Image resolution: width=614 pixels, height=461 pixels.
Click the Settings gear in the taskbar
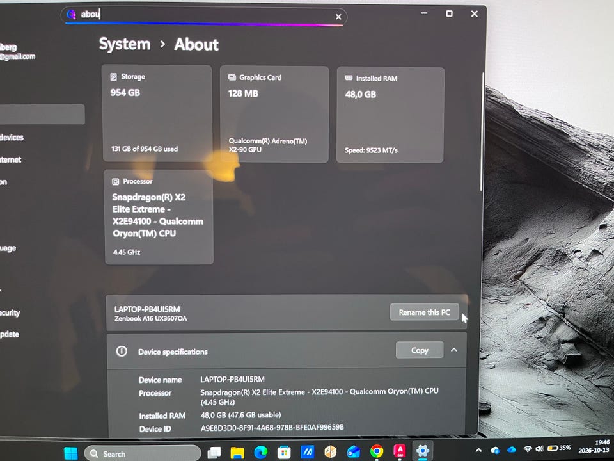(x=423, y=451)
